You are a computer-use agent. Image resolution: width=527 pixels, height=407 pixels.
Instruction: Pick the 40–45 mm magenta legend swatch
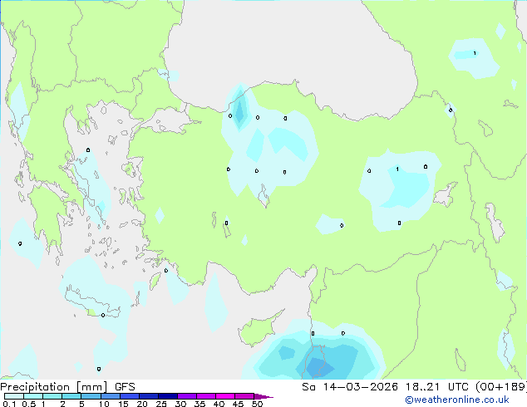[x=225, y=396]
